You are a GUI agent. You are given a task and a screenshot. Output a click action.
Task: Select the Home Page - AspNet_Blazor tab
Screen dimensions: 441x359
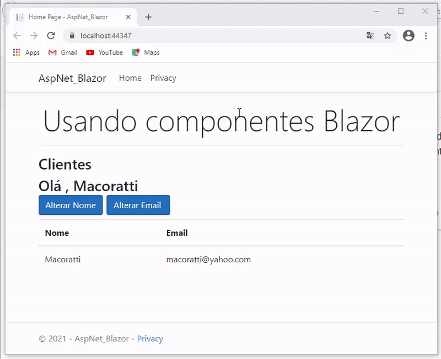[73, 17]
